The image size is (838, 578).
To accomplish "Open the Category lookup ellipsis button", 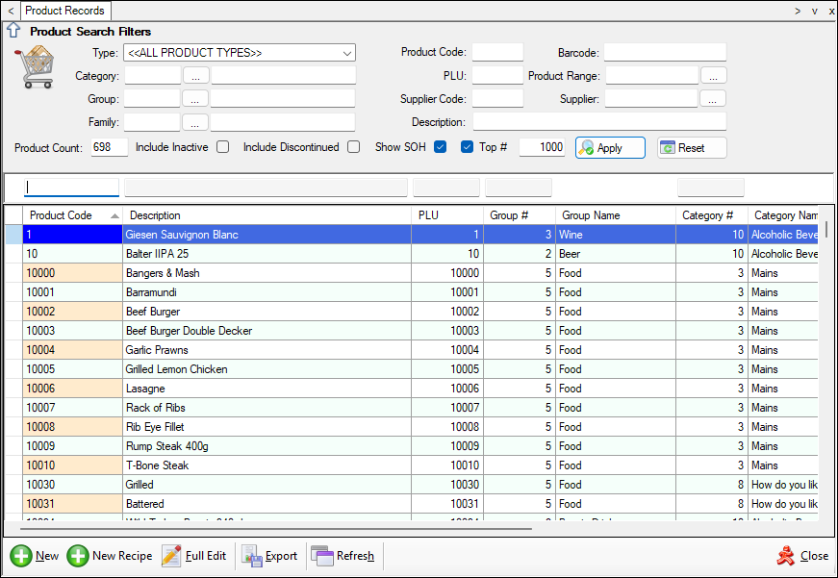I will click(196, 76).
